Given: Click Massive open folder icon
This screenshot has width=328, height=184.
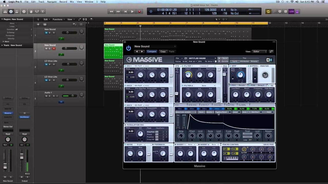Looking at the screenshot, I should click(x=186, y=58).
